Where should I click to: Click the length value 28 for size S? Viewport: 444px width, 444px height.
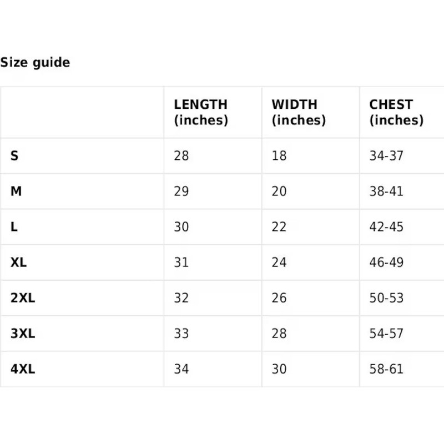[181, 156]
